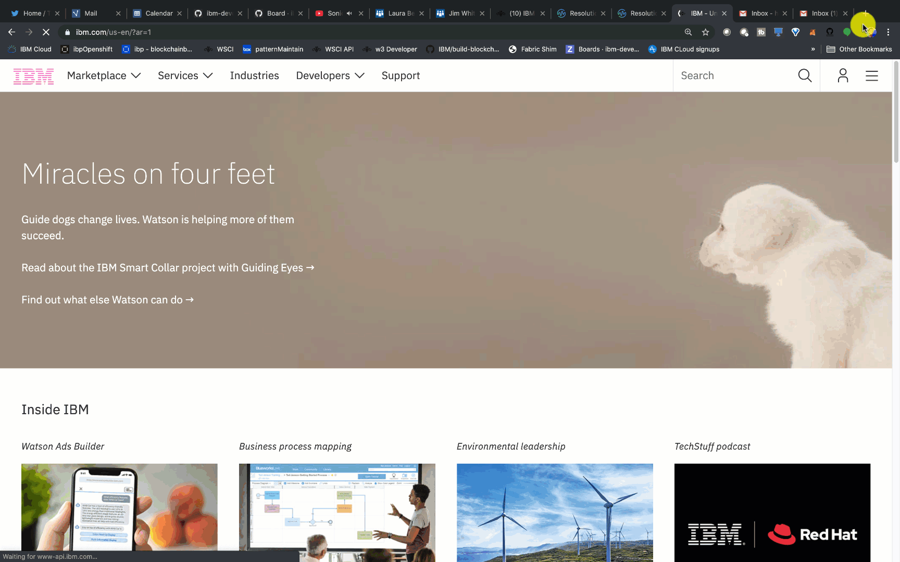Viewport: 900px width, 562px height.
Task: Open the Support nav item
Action: point(401,76)
